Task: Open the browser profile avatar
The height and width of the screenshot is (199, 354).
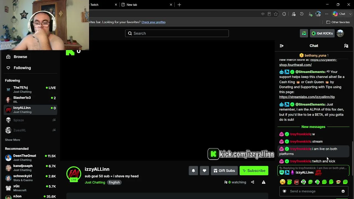Action: point(318,14)
